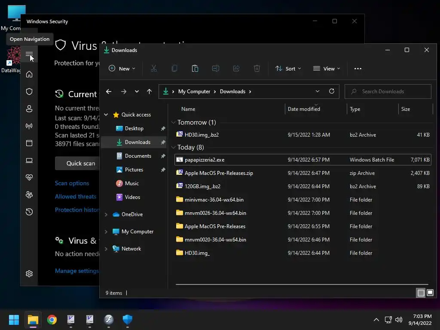Go forward with the right arrow in Explorer

coord(123,92)
